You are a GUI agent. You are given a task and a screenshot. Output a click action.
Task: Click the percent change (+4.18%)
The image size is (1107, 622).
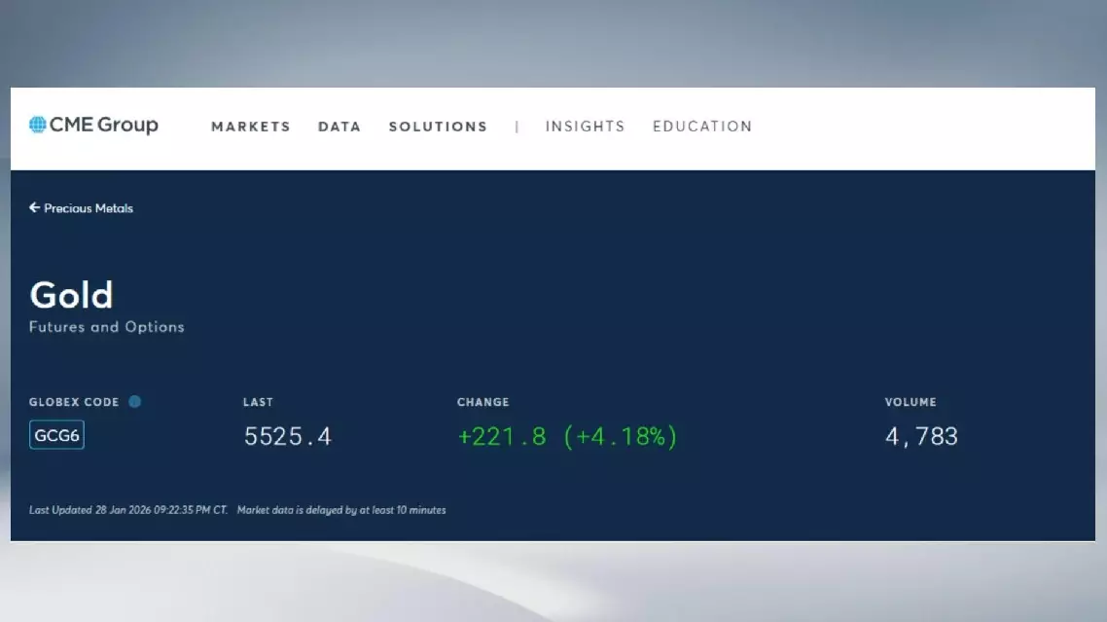(x=621, y=437)
